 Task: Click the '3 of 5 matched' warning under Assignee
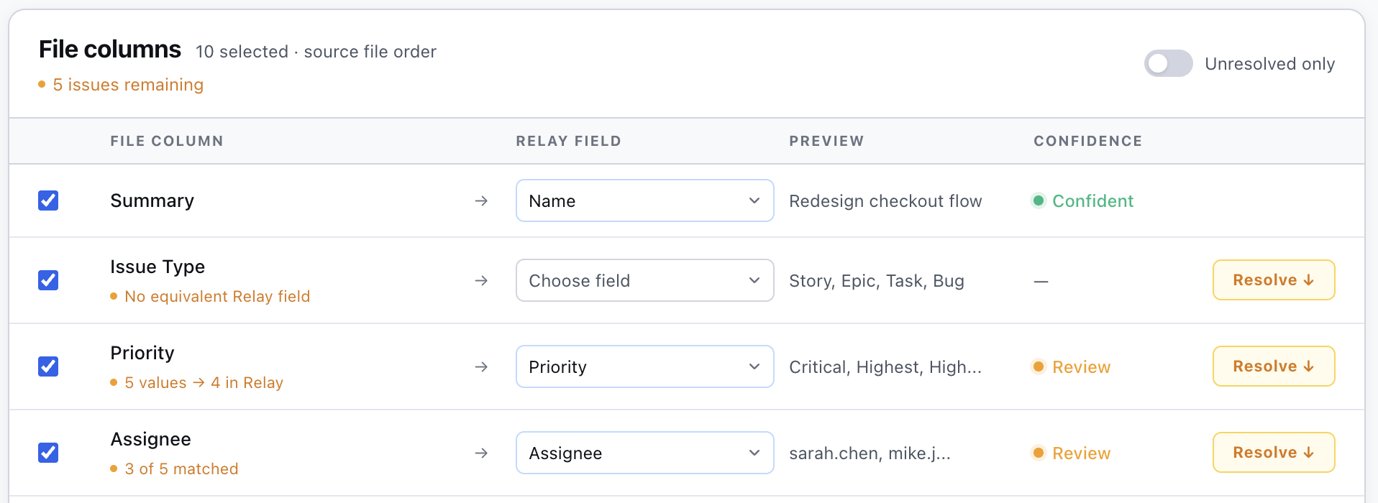click(181, 469)
